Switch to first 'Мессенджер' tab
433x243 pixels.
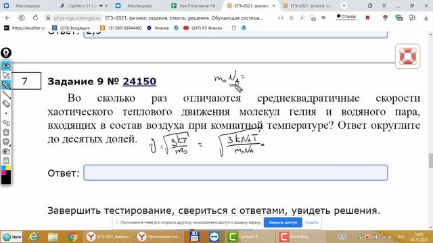28,5
